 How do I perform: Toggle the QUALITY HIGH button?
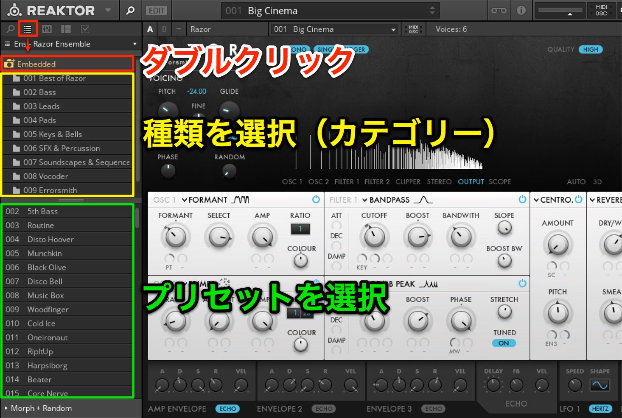click(x=590, y=50)
